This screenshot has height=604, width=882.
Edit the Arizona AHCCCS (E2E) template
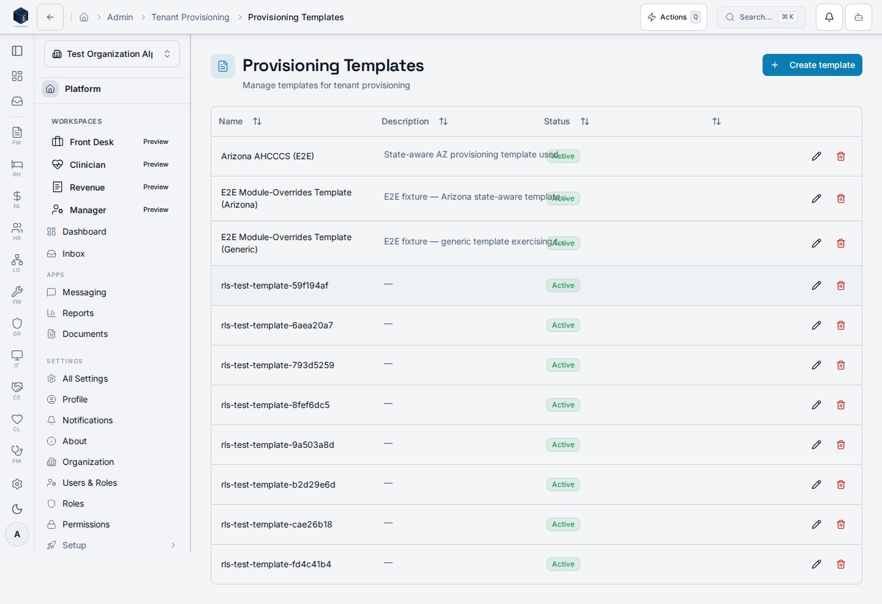click(x=816, y=156)
